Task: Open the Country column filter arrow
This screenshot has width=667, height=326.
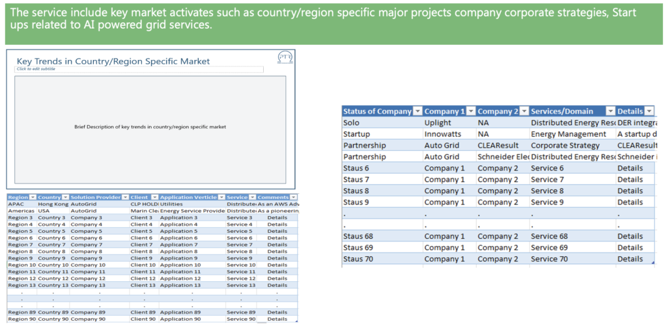Action: pyautogui.click(x=66, y=197)
